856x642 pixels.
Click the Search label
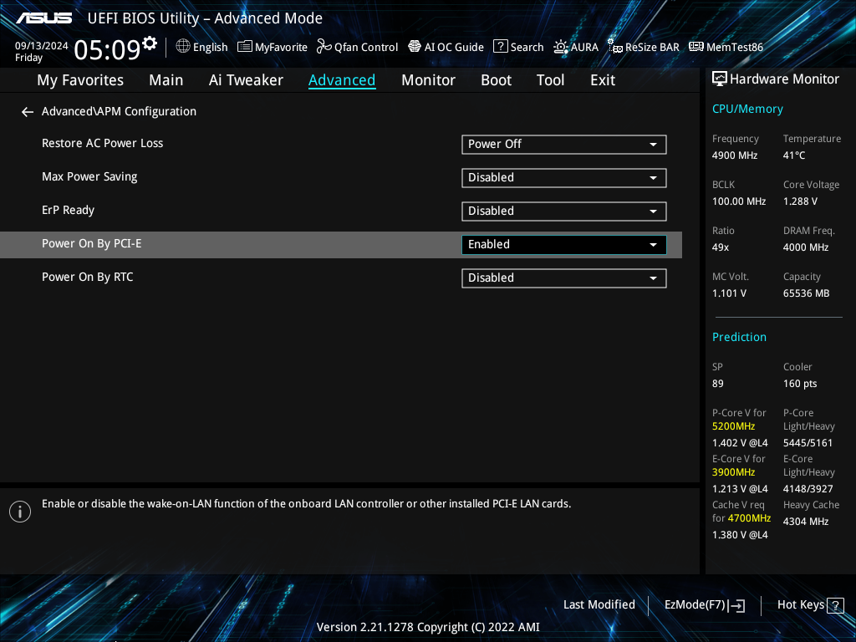[527, 47]
